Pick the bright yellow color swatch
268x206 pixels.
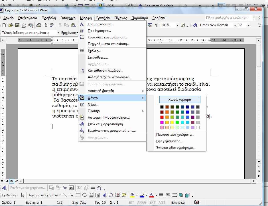(172, 122)
